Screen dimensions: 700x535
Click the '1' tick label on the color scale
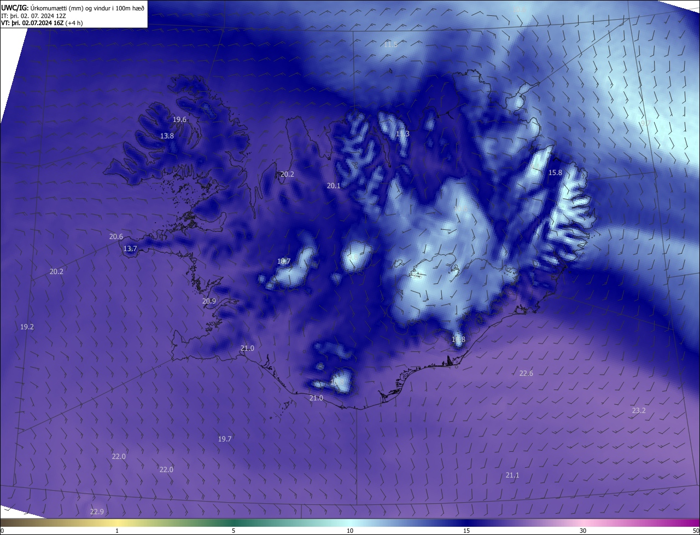pyautogui.click(x=117, y=531)
